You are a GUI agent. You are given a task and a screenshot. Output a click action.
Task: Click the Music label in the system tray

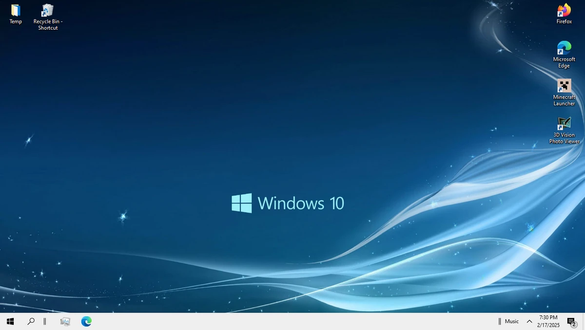512,321
